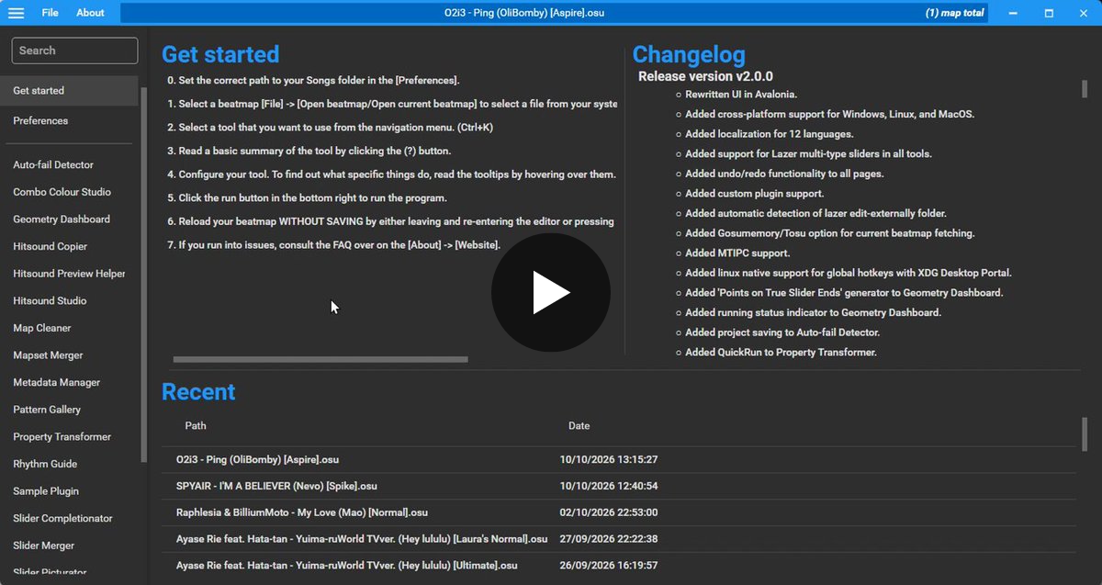1102x585 pixels.
Task: Click into the Search field
Action: pos(74,51)
